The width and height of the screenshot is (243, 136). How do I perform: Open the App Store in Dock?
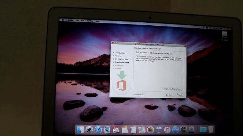tap(175, 130)
